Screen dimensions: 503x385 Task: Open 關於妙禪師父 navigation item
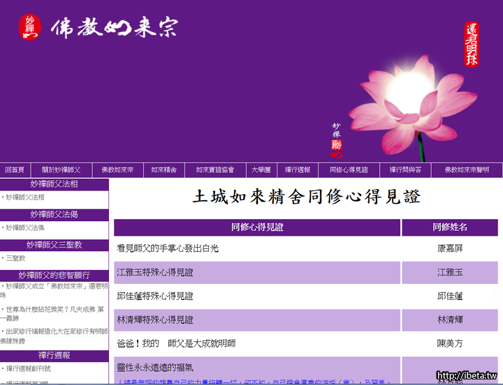(x=61, y=170)
